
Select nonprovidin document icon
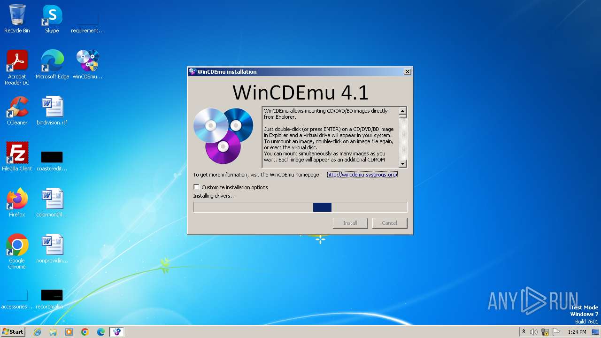[x=52, y=249]
